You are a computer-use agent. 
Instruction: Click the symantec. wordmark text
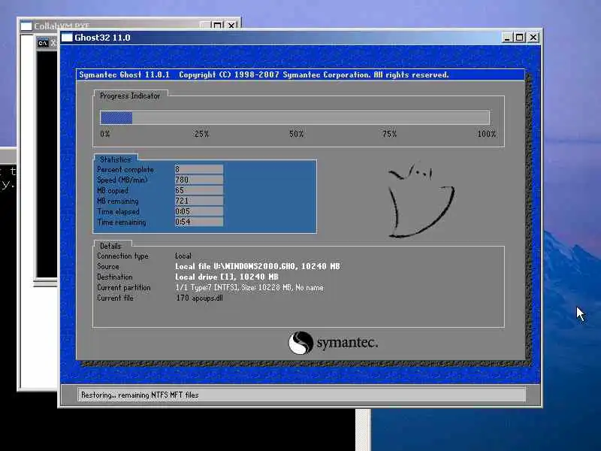[x=347, y=343]
